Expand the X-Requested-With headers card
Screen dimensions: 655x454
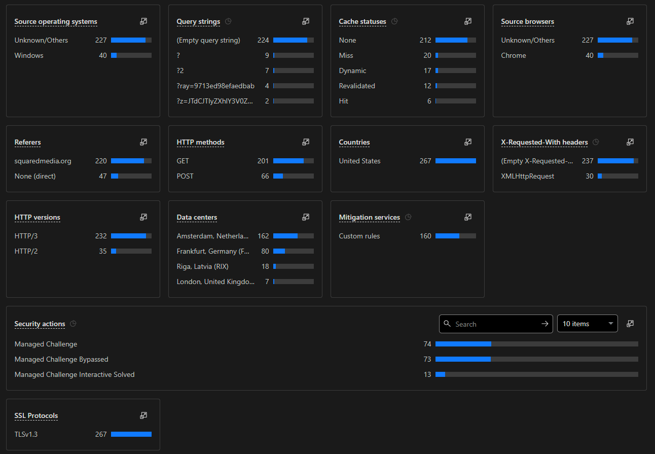tap(630, 142)
